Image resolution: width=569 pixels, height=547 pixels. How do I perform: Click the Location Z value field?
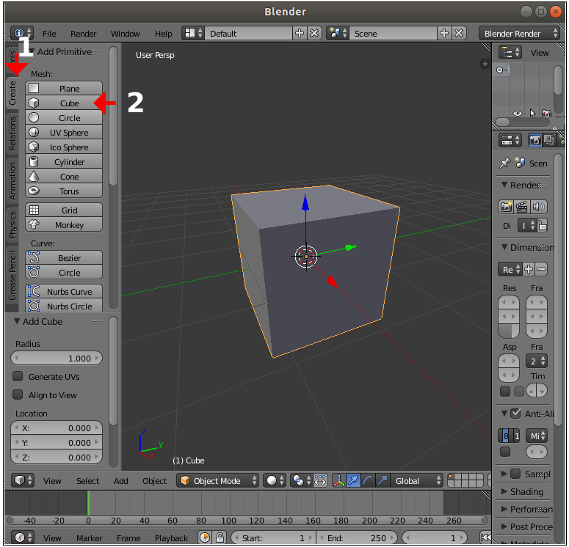57,458
